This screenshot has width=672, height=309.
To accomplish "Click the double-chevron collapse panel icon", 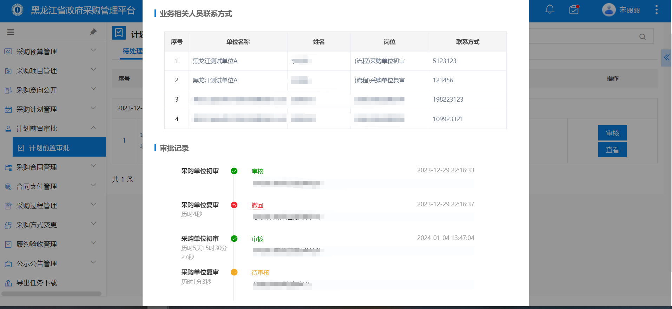I will (x=666, y=57).
